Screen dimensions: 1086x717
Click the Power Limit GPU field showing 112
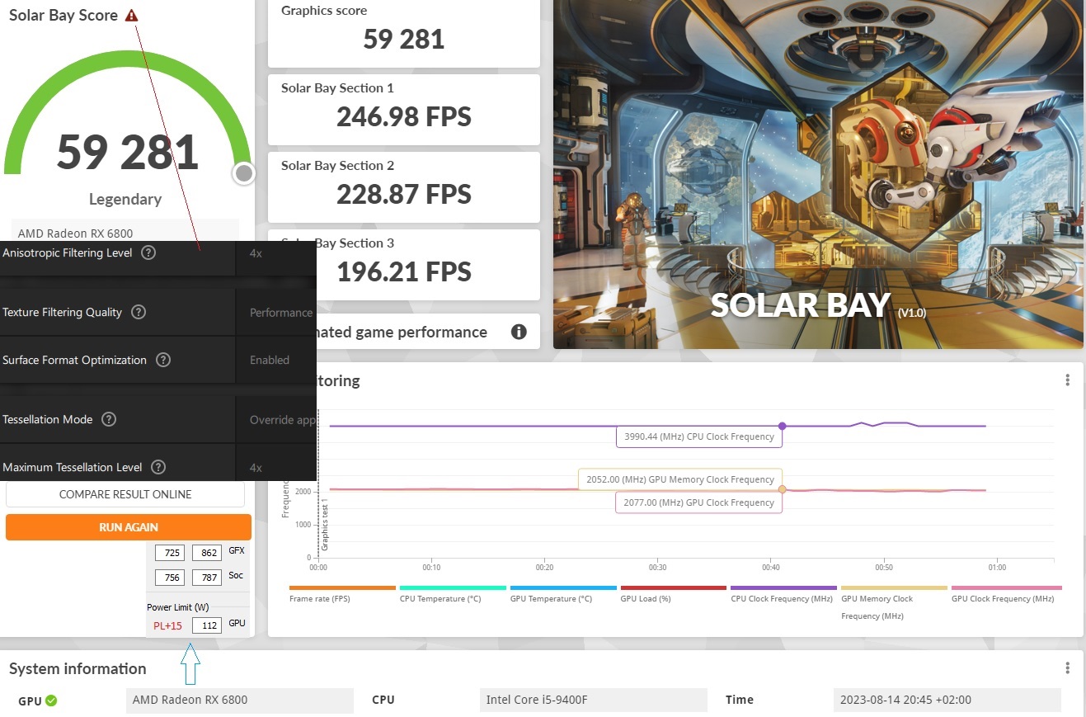tap(207, 625)
